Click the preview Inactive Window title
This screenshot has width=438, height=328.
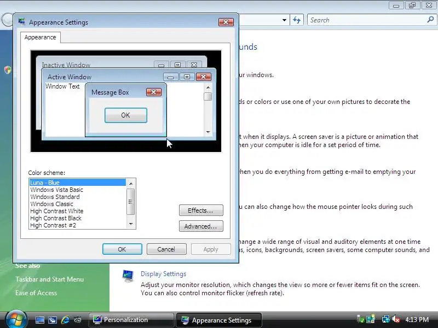click(x=66, y=65)
